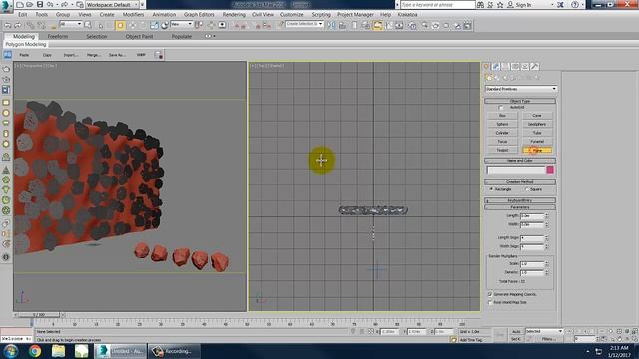Click the Length spinner arrows
The height and width of the screenshot is (359, 639).
pyautogui.click(x=546, y=216)
